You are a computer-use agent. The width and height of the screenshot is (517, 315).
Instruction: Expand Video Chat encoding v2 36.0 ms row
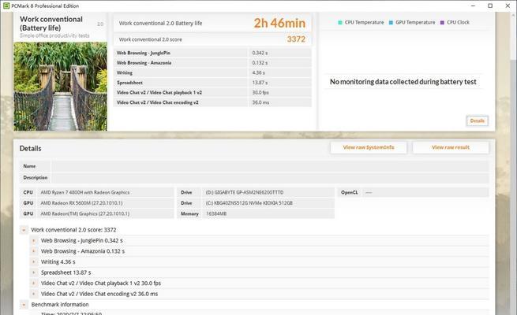pos(34,294)
